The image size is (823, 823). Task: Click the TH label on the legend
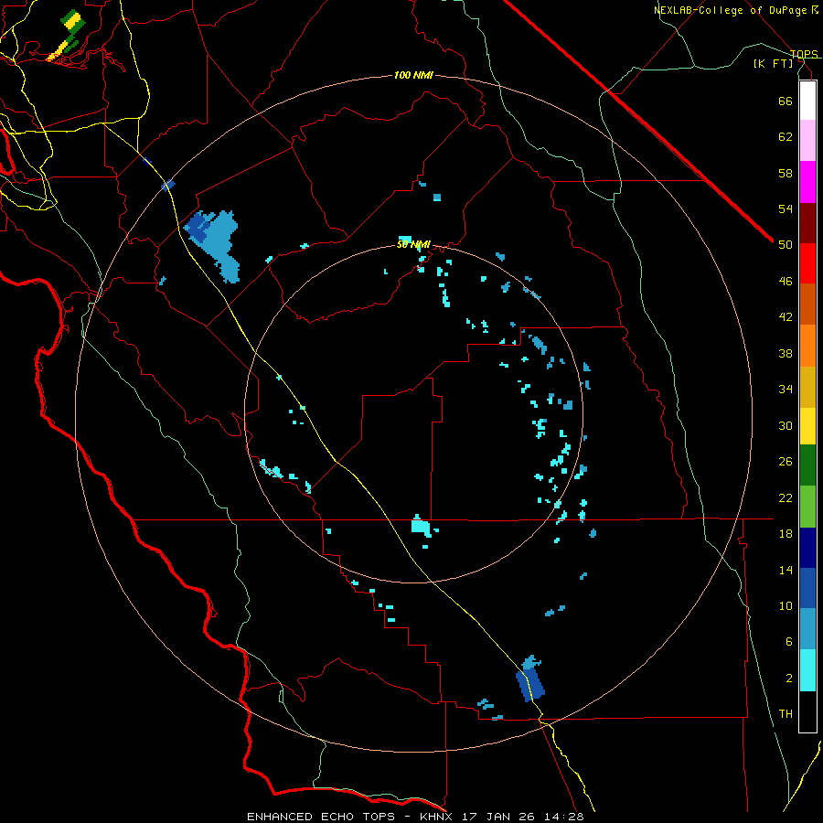tap(786, 714)
